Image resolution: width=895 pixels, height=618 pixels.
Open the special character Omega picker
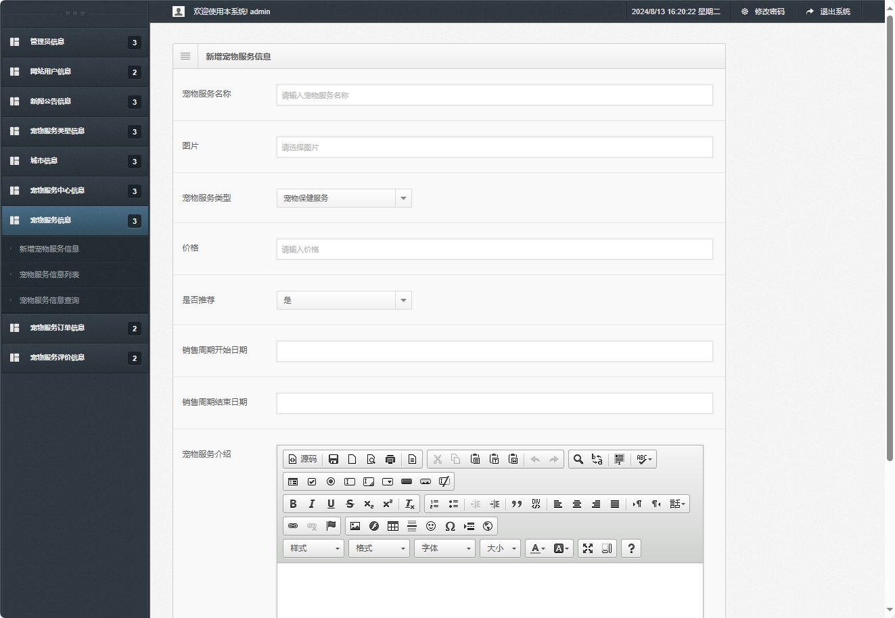click(450, 526)
